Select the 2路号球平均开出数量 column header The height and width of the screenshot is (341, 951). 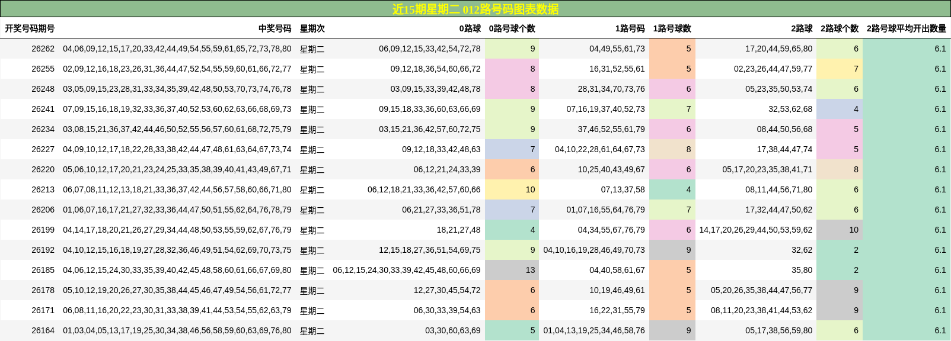pyautogui.click(x=906, y=28)
